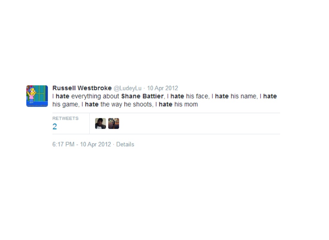
Task: Click the bold hate ending the first line
Action: (x=270, y=96)
